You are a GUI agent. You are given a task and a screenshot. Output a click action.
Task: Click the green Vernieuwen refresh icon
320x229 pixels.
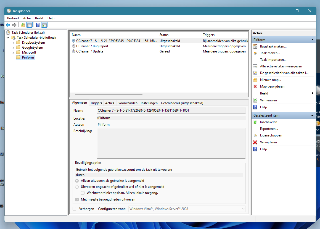pyautogui.click(x=255, y=101)
